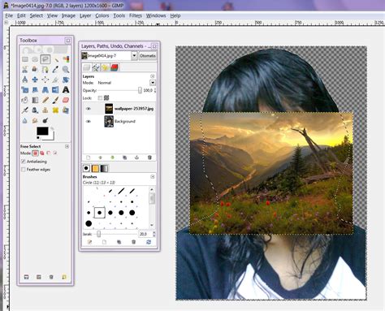The image size is (385, 311).
Task: Select the Measure tool
Action: [25, 80]
